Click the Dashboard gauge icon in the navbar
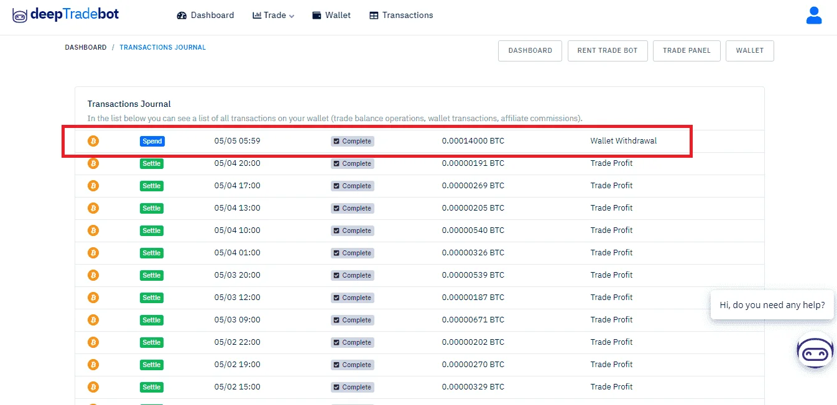 182,16
